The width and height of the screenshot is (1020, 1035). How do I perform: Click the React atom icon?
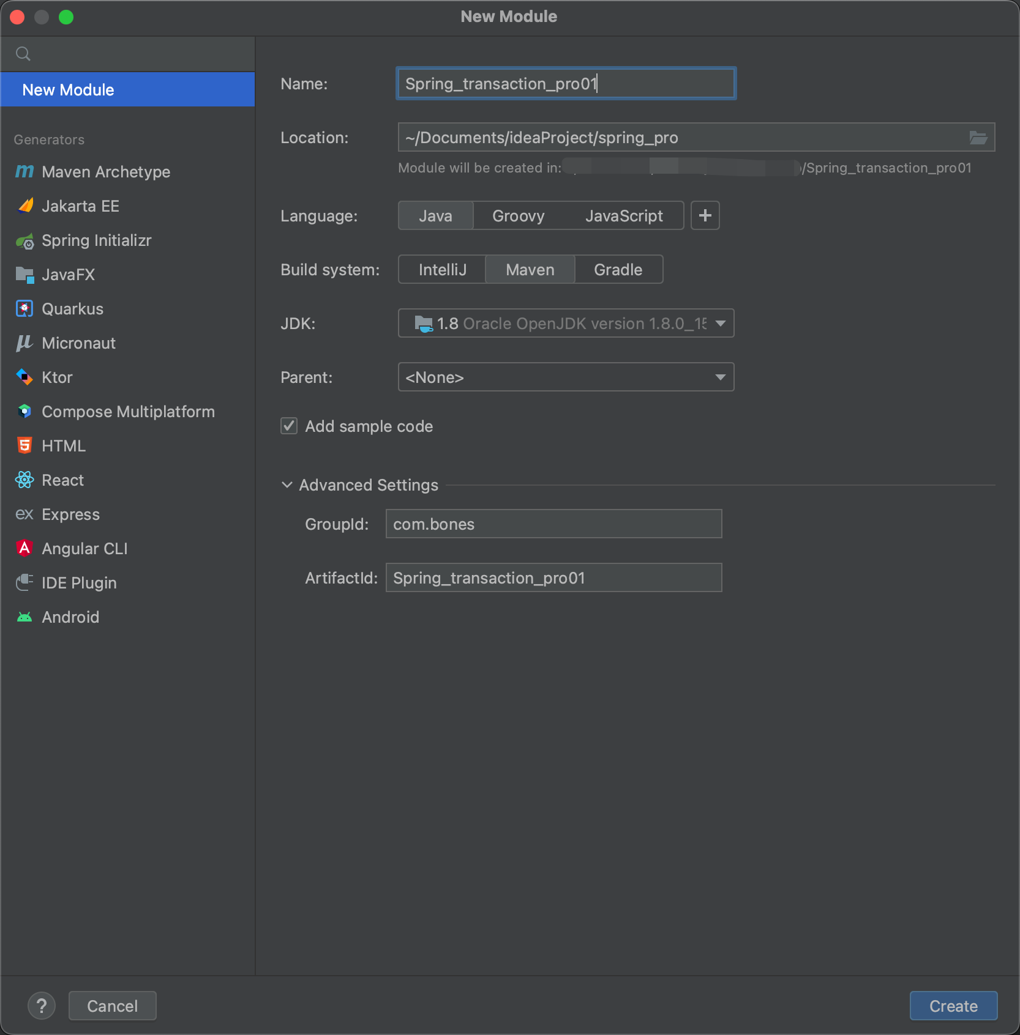pos(24,480)
